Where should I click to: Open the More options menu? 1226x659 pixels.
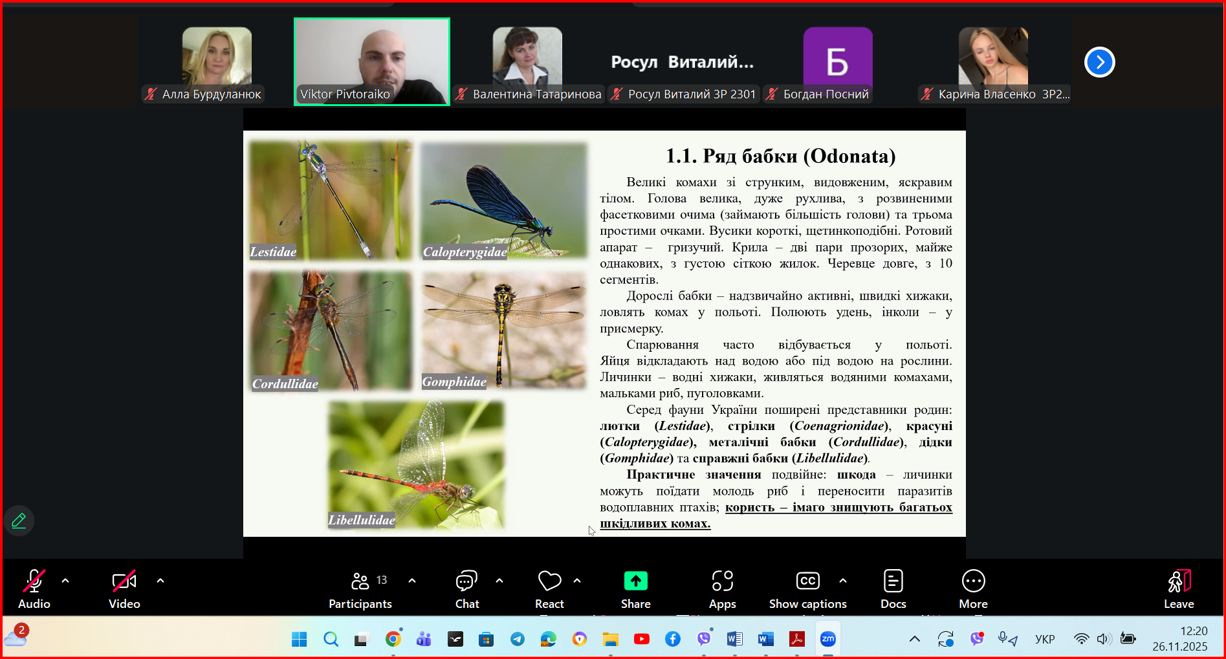[973, 589]
